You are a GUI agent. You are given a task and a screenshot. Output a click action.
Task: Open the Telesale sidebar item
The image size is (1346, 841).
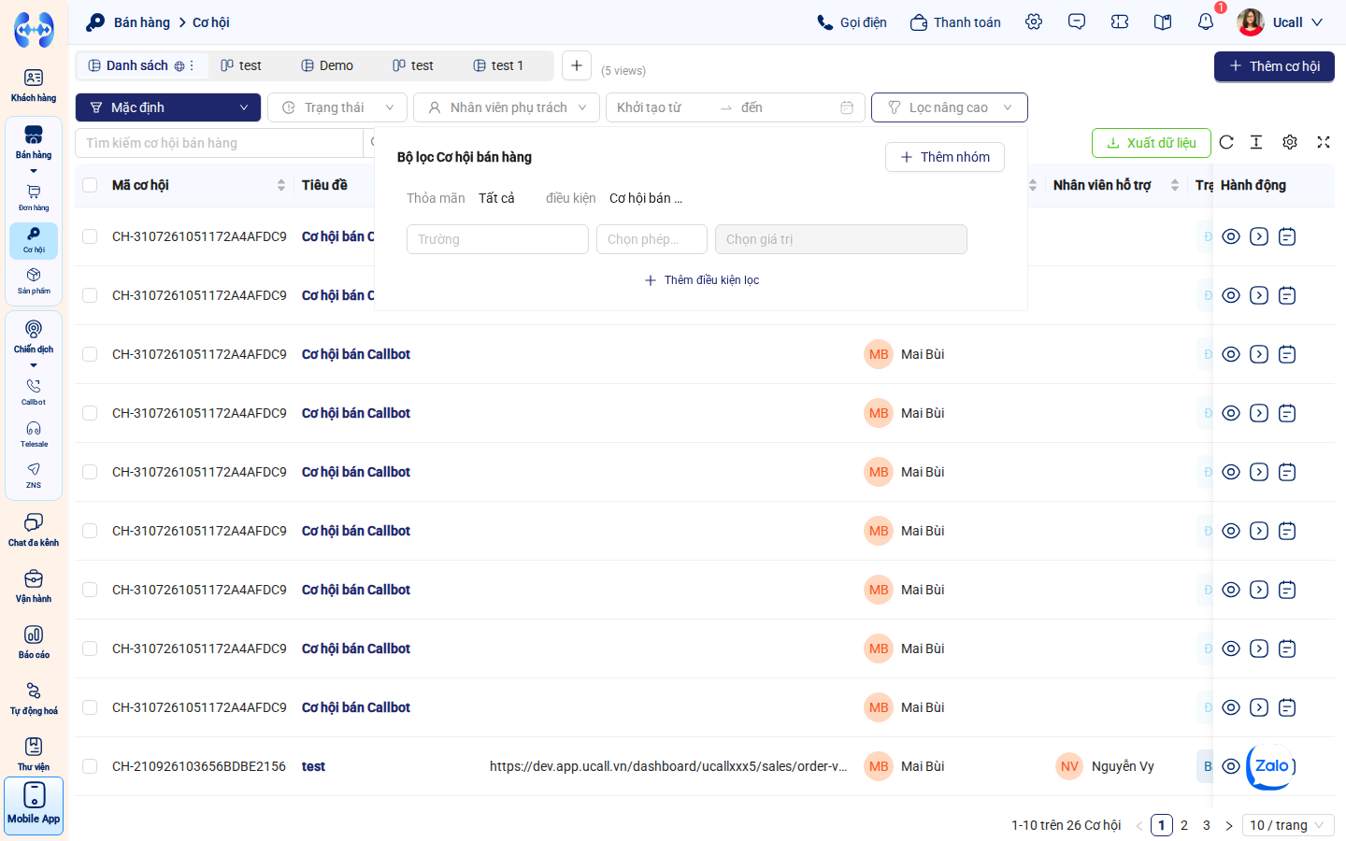pyautogui.click(x=34, y=434)
